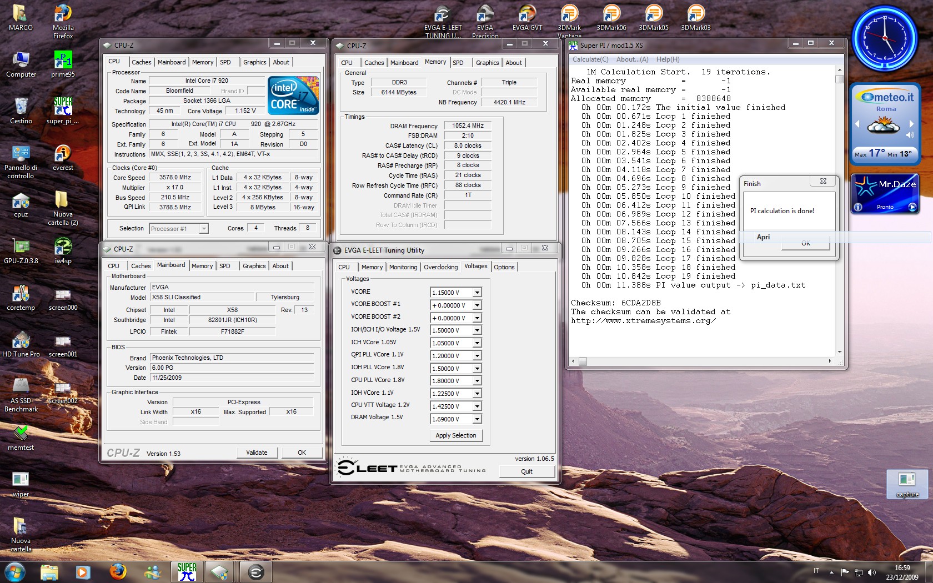The image size is (933, 583).
Task: Launch Mozilla Firefox desktop shortcut
Action: click(x=63, y=21)
